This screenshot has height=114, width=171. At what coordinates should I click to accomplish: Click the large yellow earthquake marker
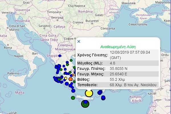tap(89, 93)
